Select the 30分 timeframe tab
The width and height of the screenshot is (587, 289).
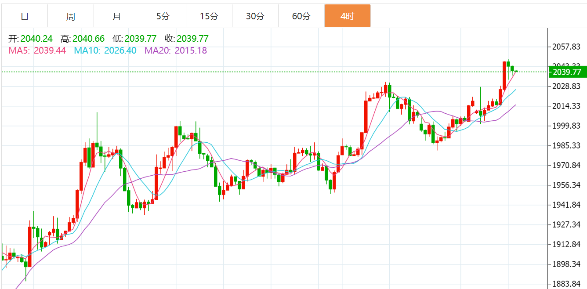click(255, 16)
